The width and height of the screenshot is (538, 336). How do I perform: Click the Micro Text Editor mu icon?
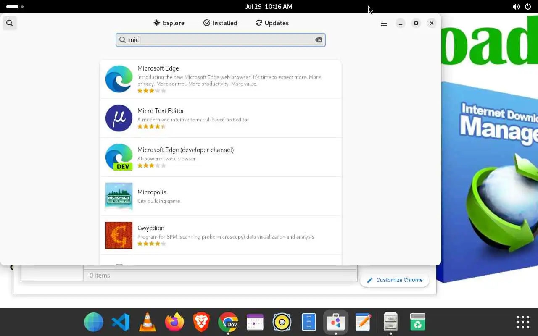[x=119, y=118]
